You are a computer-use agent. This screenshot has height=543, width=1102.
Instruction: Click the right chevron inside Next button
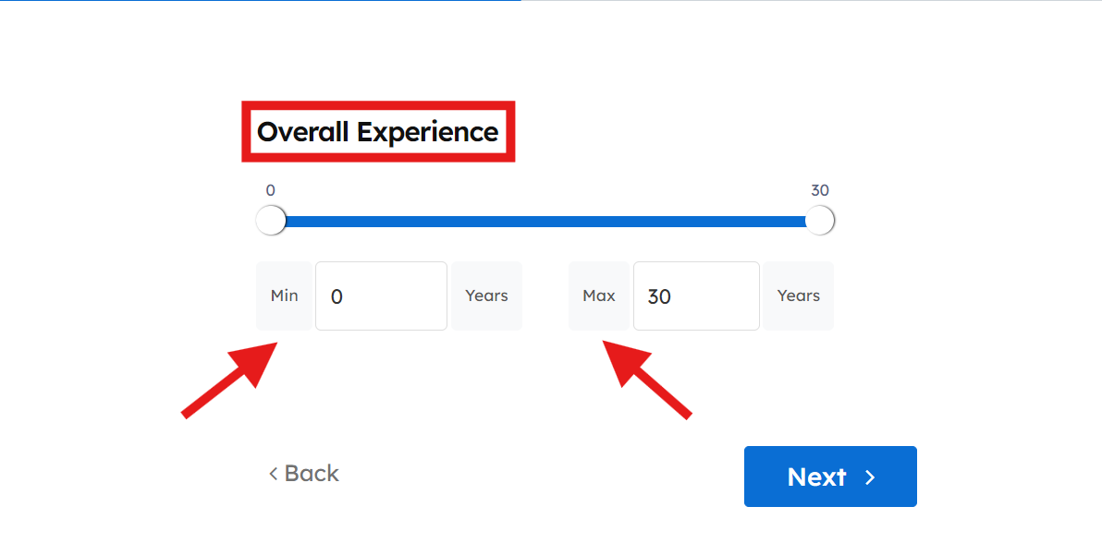(x=870, y=477)
